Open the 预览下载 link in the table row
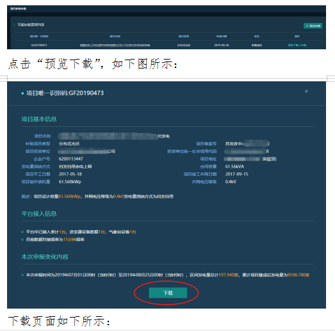Viewport: 335px width, 331px height. tap(293, 45)
